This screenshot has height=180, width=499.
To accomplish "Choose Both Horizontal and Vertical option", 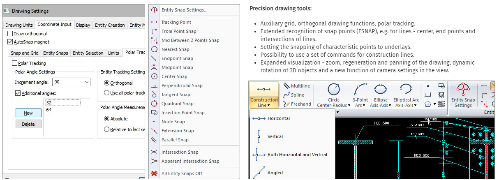I will coord(297,155).
